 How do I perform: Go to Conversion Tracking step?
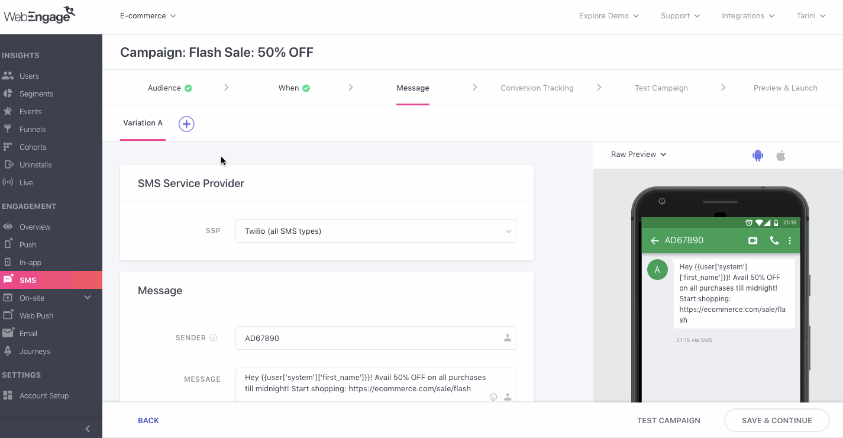click(x=537, y=88)
